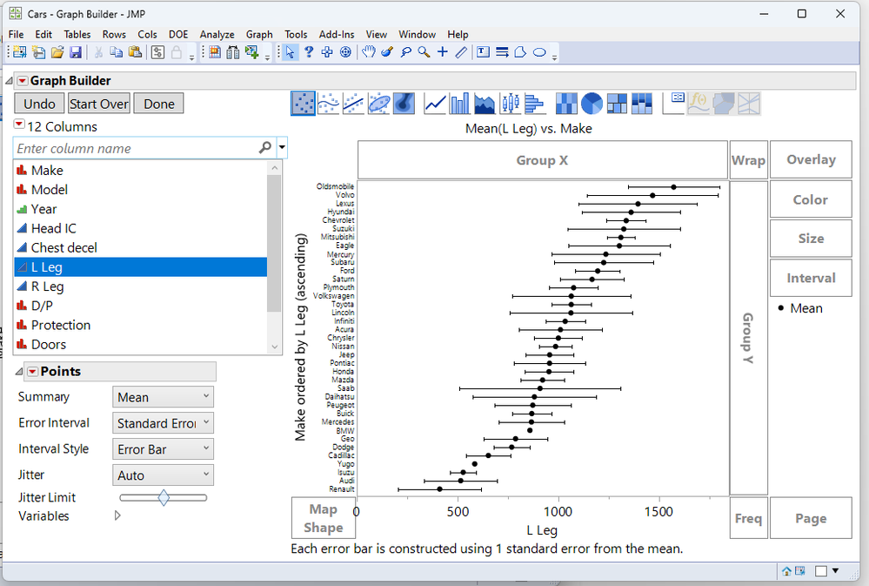
Task: Click the New Data Table toolbar icon
Action: 19,53
